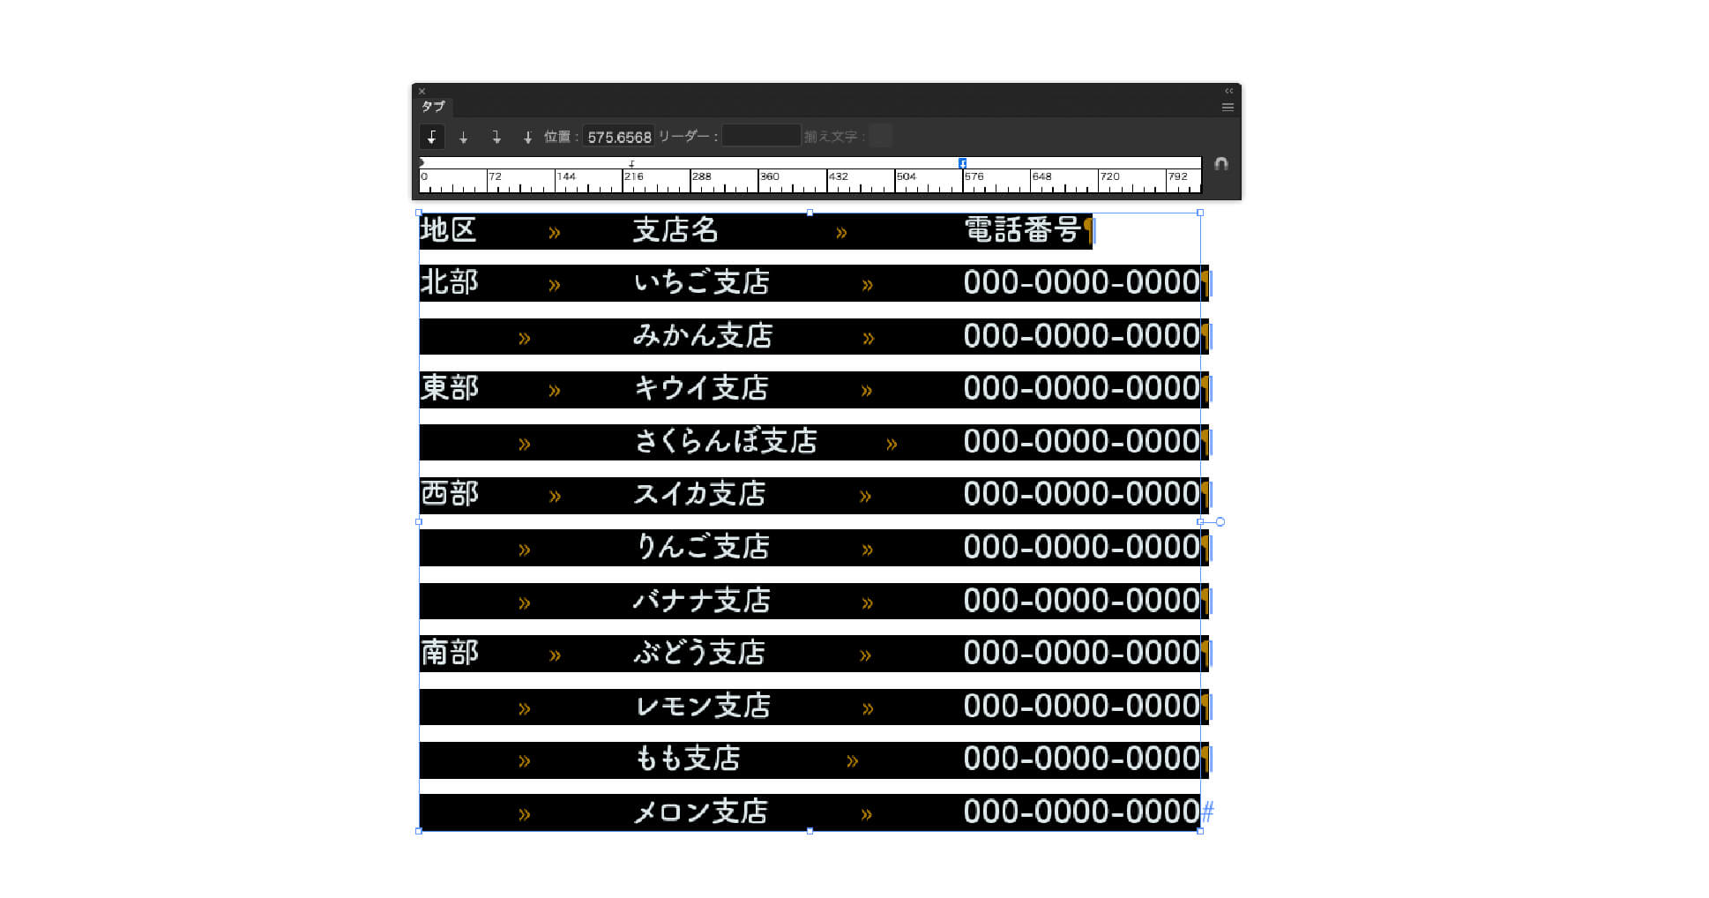The image size is (1709, 898).
Task: Click the リーダー input field
Action: [x=761, y=136]
